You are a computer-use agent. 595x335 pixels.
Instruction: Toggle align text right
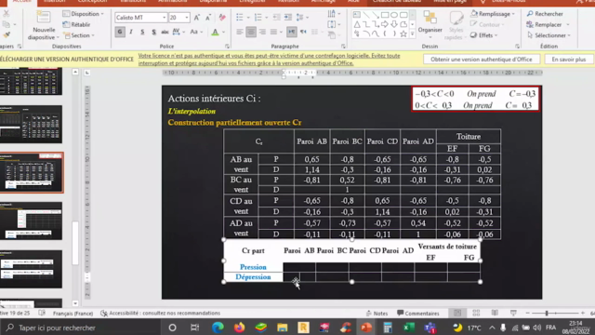click(262, 32)
